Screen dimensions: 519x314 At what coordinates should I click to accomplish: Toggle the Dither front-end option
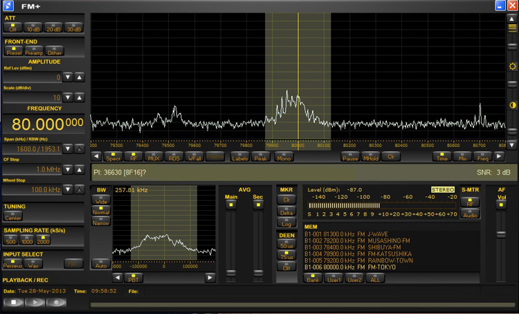click(x=55, y=51)
